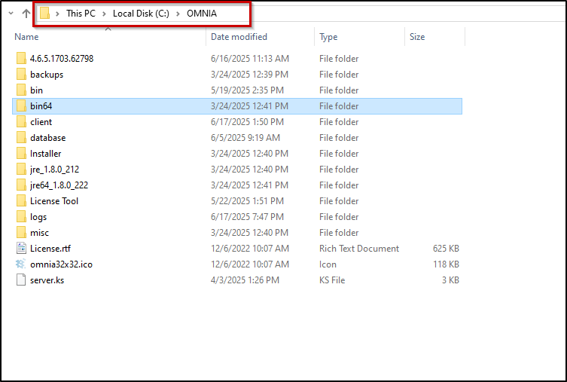Click 'OMNIA' in the address breadcrumb
Image resolution: width=567 pixels, height=382 pixels.
point(202,14)
